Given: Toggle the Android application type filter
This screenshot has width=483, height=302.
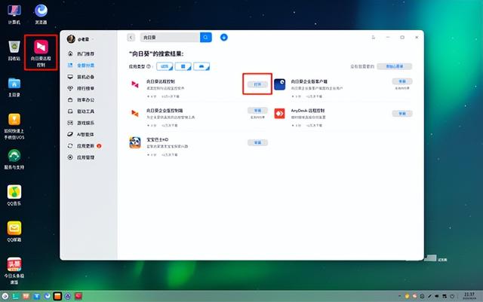Looking at the screenshot, I should [202, 66].
